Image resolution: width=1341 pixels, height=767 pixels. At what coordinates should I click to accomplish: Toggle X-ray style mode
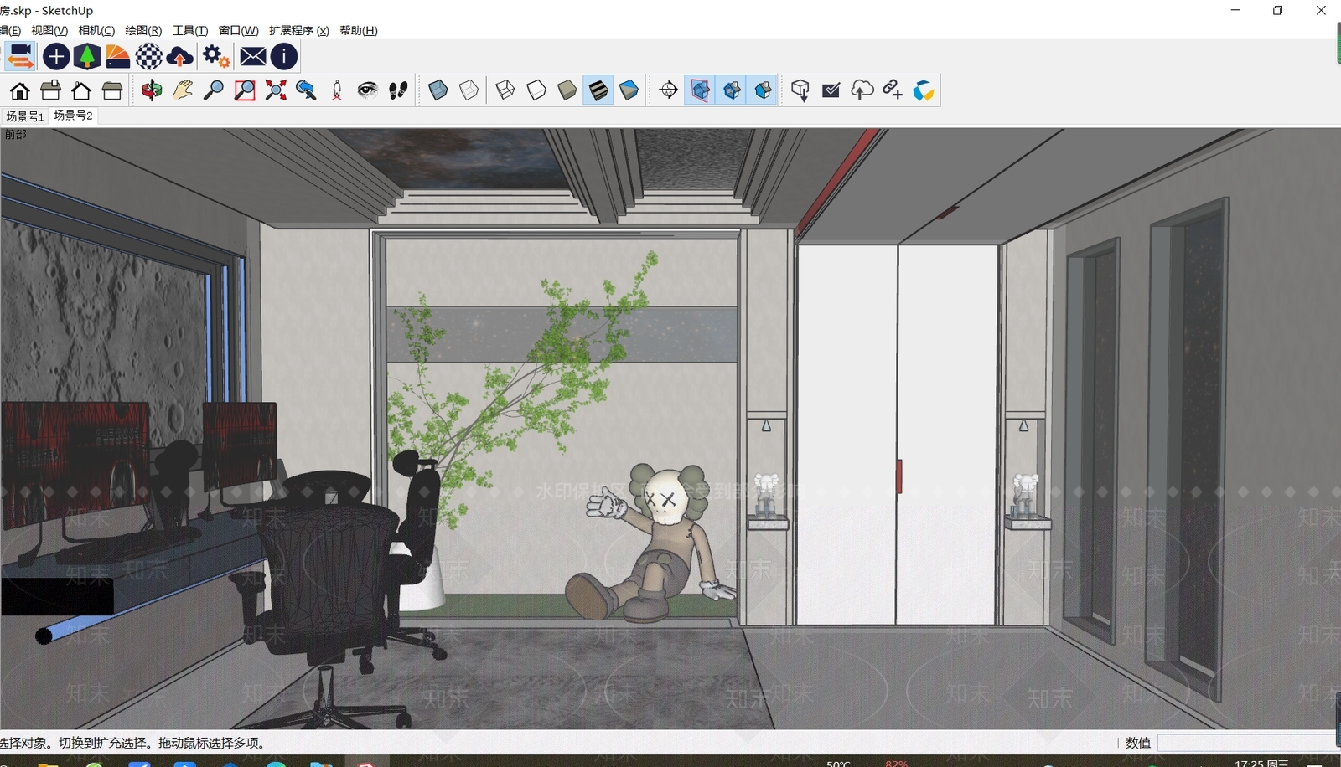coord(438,90)
